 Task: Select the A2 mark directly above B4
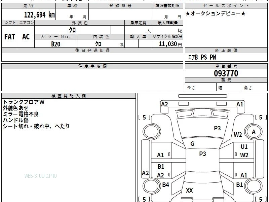click(x=161, y=175)
